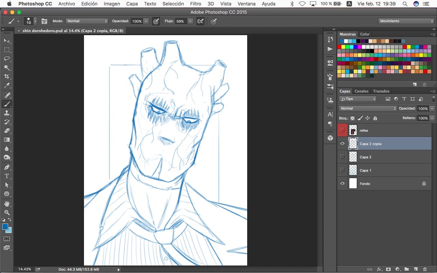
Task: Select the Lasso tool
Action: [7, 59]
